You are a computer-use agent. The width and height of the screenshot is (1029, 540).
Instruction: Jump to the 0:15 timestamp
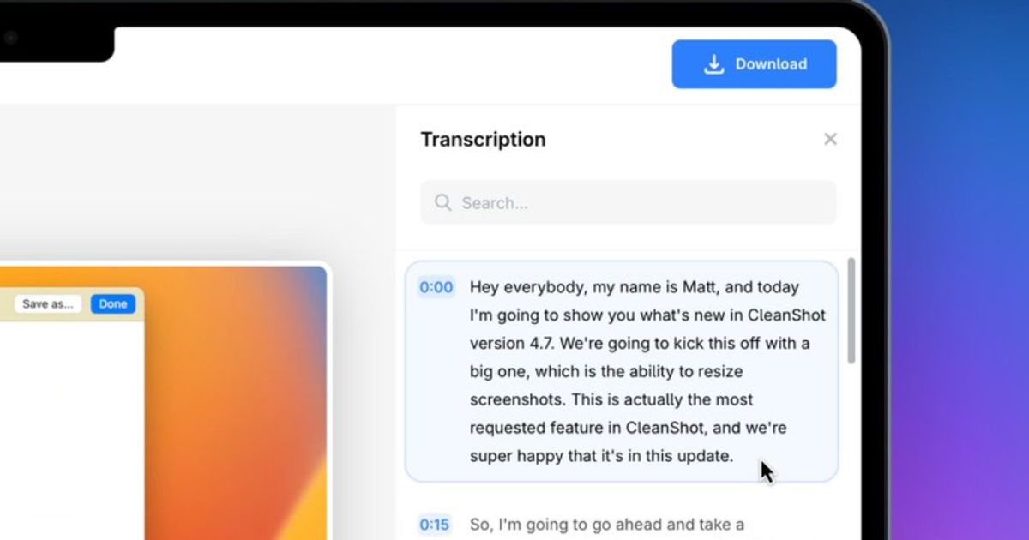pos(436,524)
